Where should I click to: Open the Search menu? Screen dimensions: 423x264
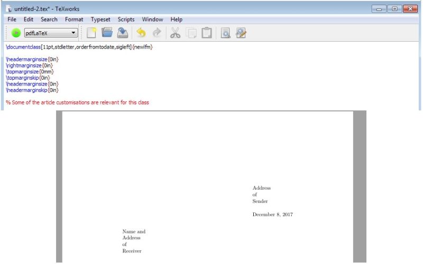(x=49, y=20)
